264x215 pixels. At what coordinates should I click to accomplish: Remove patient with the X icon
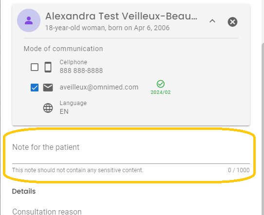click(232, 22)
